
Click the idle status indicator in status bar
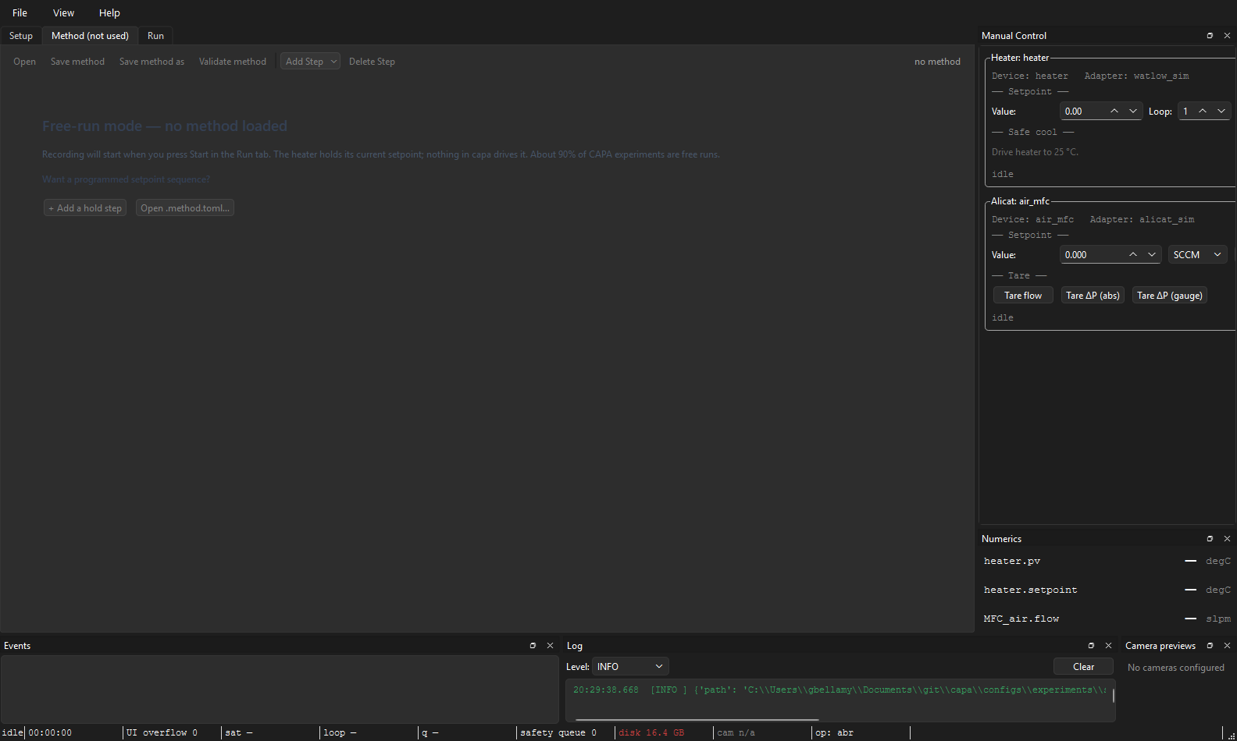(12, 733)
